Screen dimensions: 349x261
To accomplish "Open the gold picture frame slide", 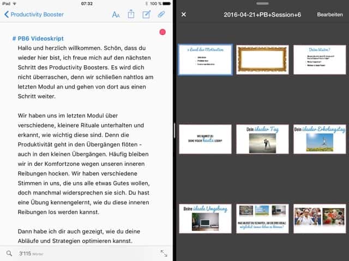I will [262, 59].
